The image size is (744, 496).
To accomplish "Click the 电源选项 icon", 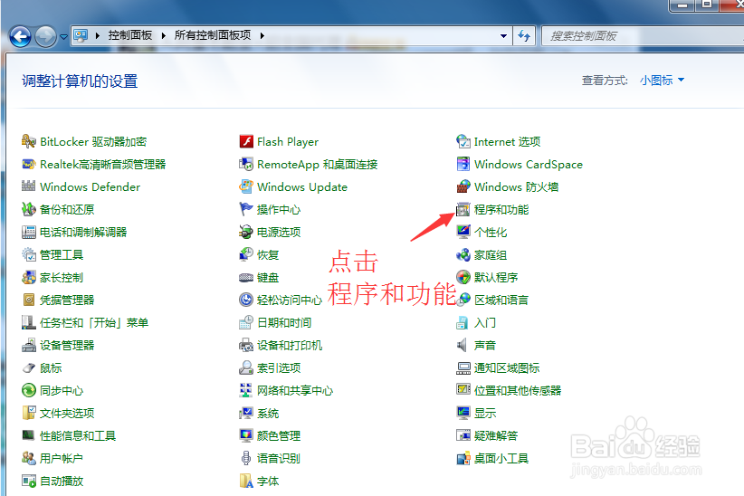I will click(x=246, y=232).
